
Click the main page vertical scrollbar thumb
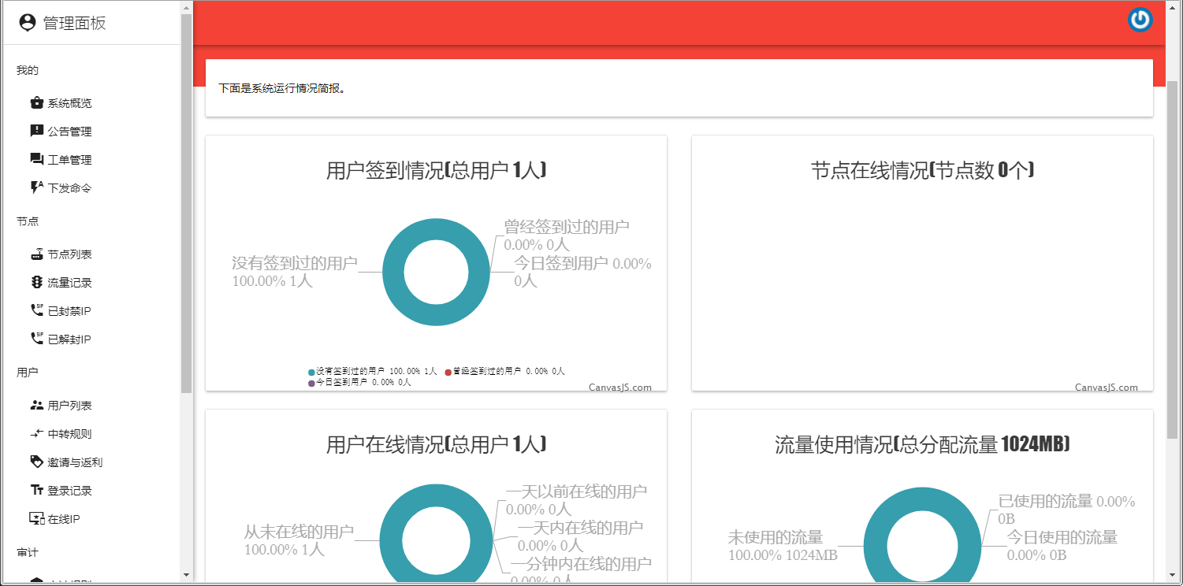coord(1173,260)
